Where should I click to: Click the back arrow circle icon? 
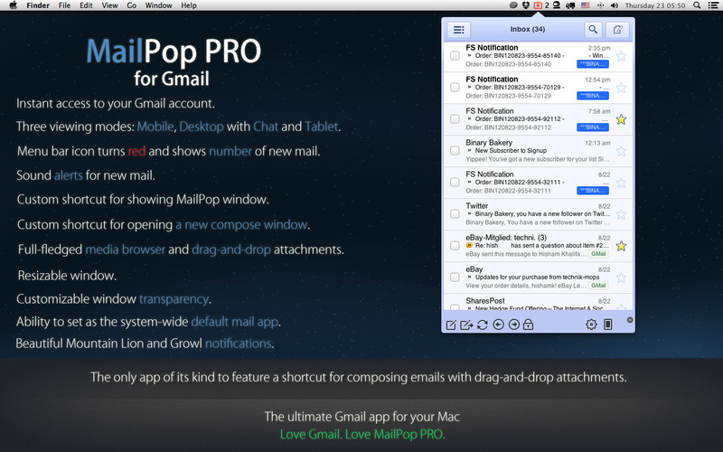click(499, 325)
